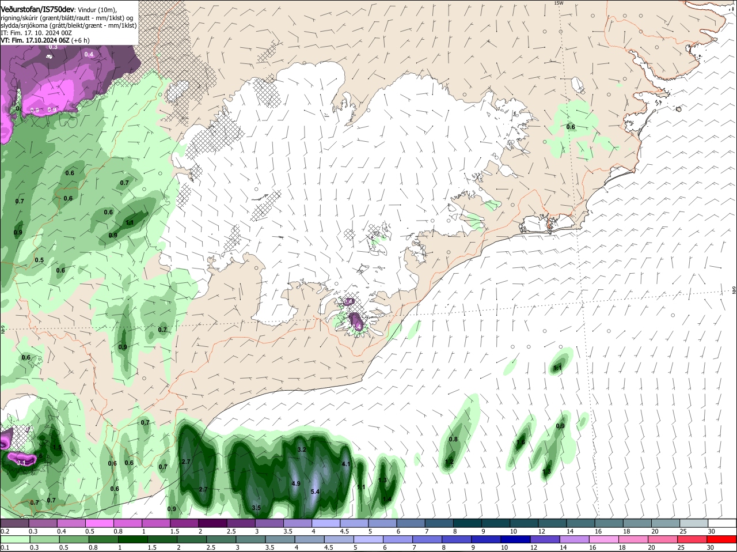Click the 1.2 value in the offshore shower band
The height and width of the screenshot is (552, 737).
449,462
